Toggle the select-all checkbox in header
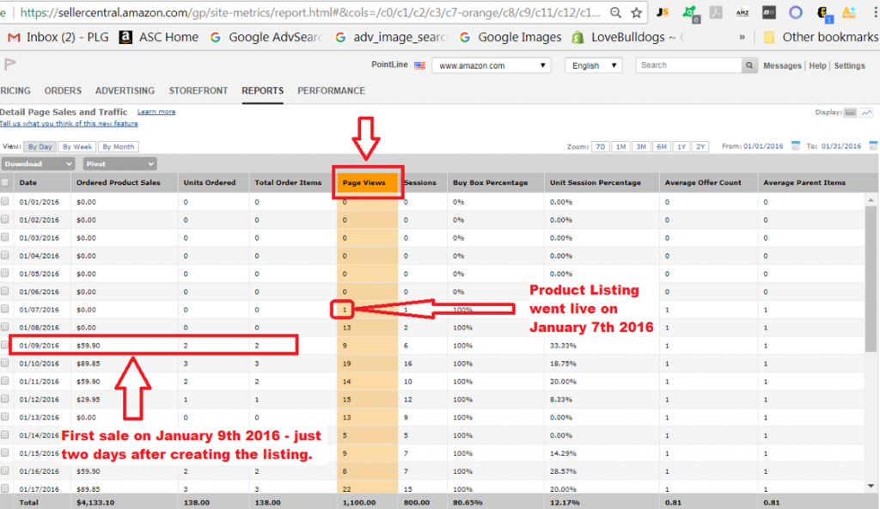This screenshot has width=880, height=509. click(6, 182)
